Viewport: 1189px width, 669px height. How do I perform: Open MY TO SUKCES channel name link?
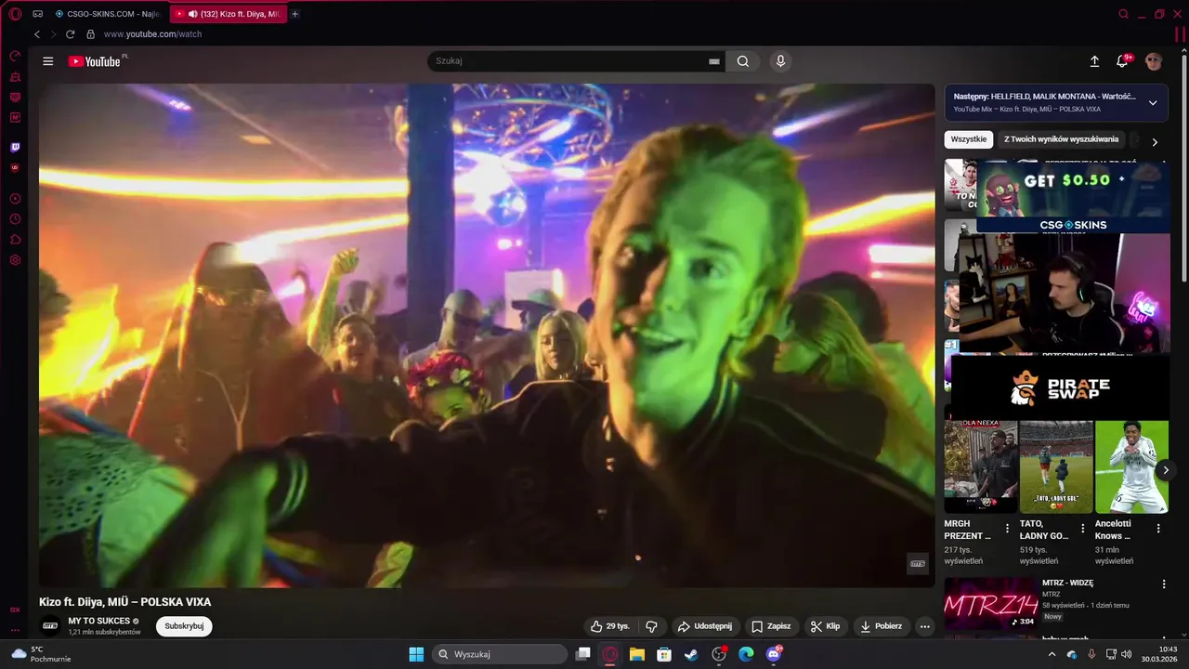[x=98, y=621]
